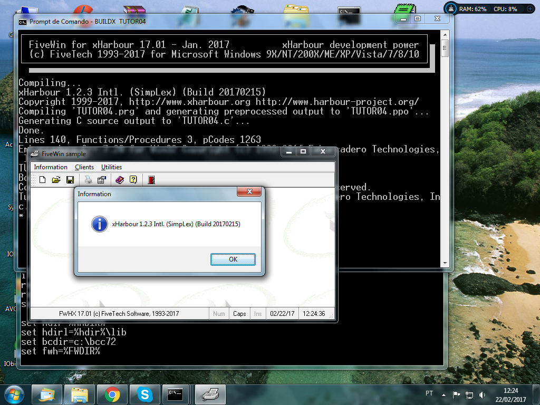Screen dimensions: 540x405
Task: Click the Save floppy disk toolbar icon
Action: click(x=70, y=180)
